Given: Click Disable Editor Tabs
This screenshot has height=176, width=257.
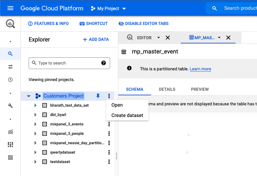Looking at the screenshot, I should (x=143, y=24).
